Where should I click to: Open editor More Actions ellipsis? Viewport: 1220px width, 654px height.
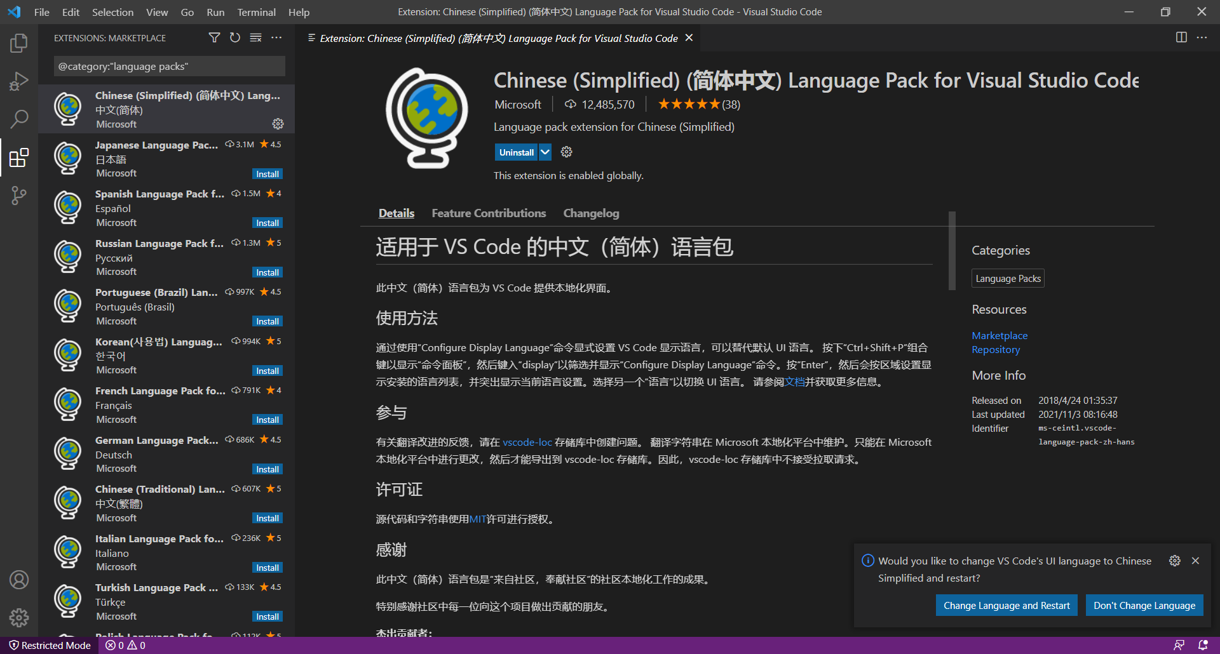1202,37
